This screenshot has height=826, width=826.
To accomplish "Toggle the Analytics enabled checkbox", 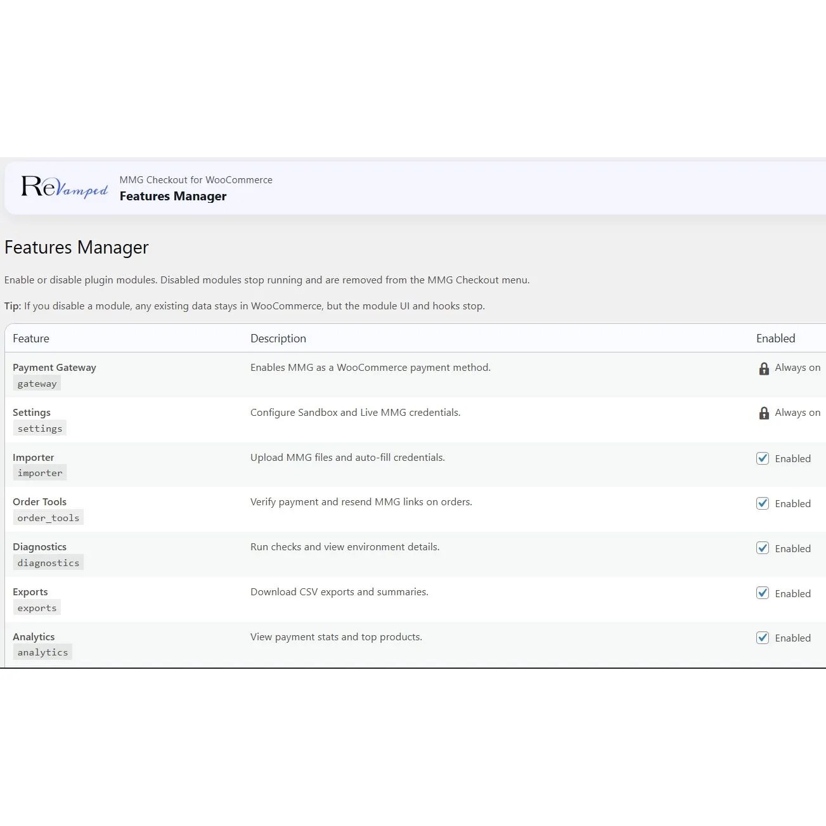I will pyautogui.click(x=763, y=638).
